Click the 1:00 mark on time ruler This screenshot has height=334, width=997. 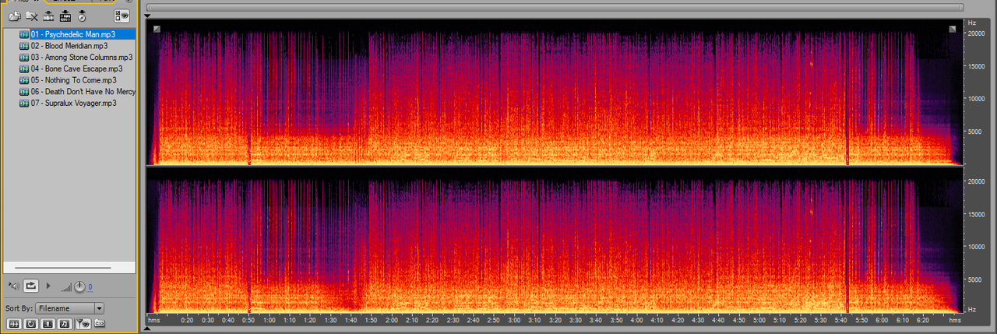[268, 320]
